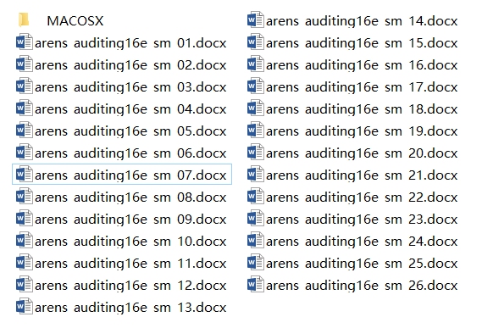Select file name arens auditing16e sm 25.docx
Viewport: 482px width, 328px height.
click(x=362, y=264)
